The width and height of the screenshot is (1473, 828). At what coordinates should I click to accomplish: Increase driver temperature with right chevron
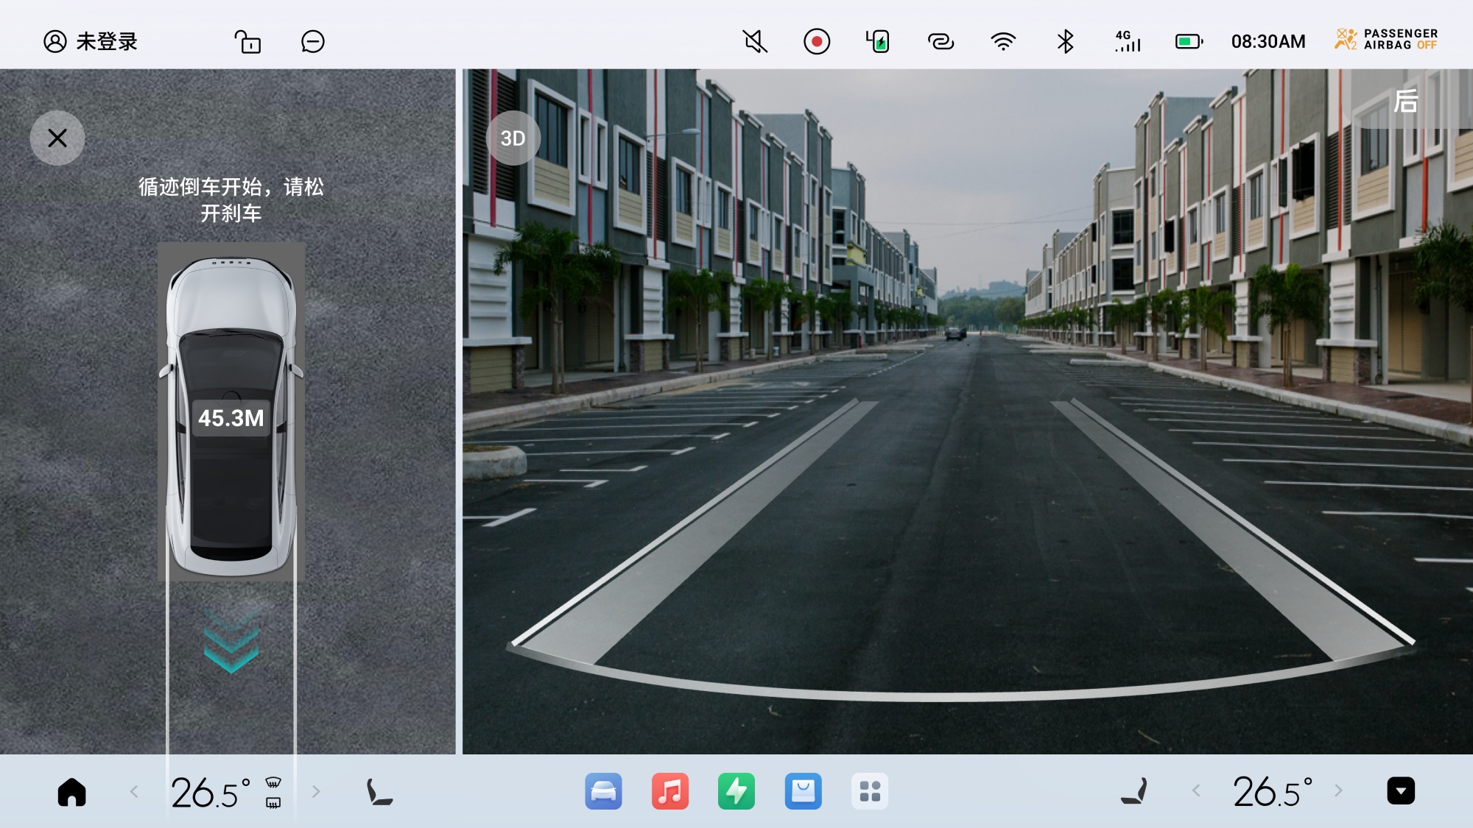click(x=316, y=792)
